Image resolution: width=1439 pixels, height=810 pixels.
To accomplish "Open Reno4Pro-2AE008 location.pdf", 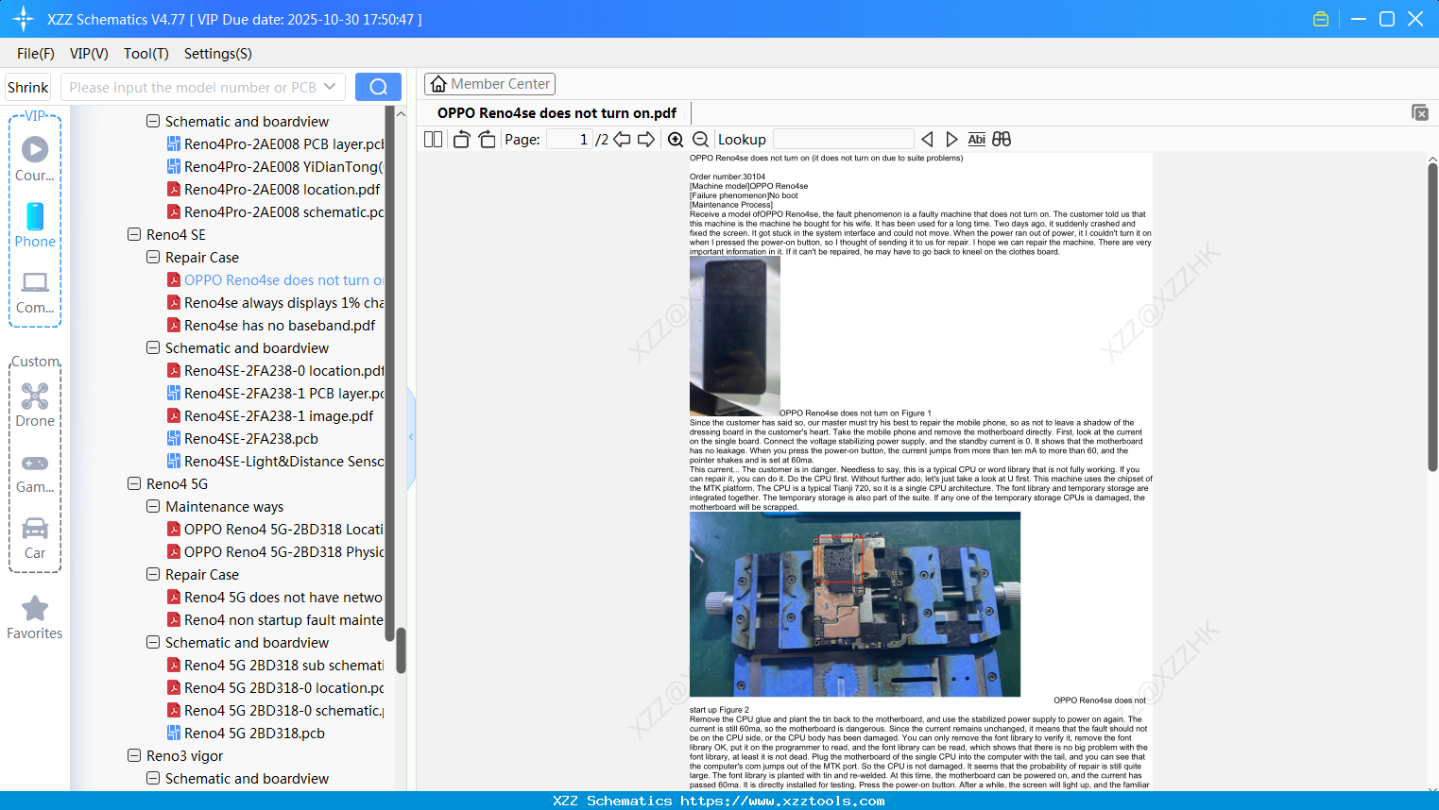I will pos(282,189).
